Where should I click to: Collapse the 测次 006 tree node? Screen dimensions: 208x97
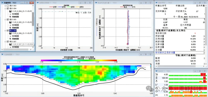[5, 30]
